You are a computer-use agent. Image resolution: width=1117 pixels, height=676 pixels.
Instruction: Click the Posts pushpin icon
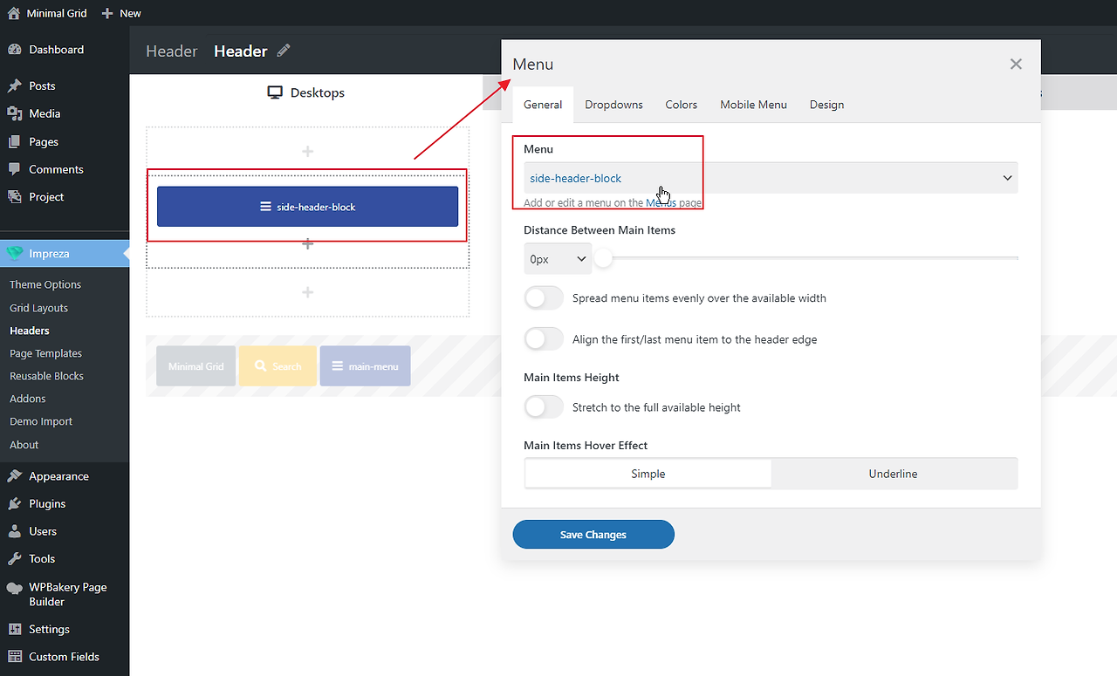click(x=14, y=86)
